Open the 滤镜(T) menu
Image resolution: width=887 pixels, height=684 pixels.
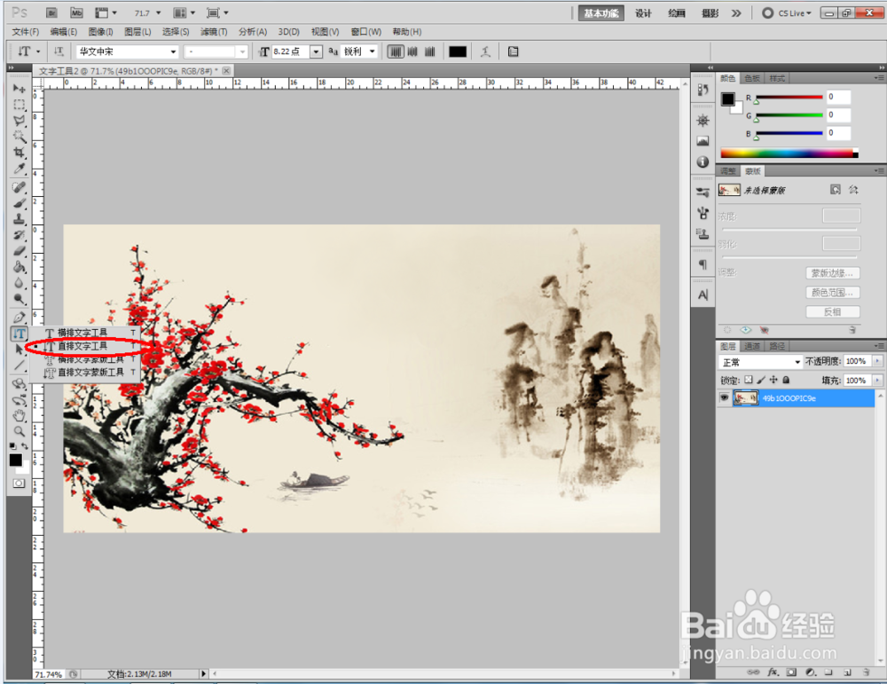tap(214, 32)
